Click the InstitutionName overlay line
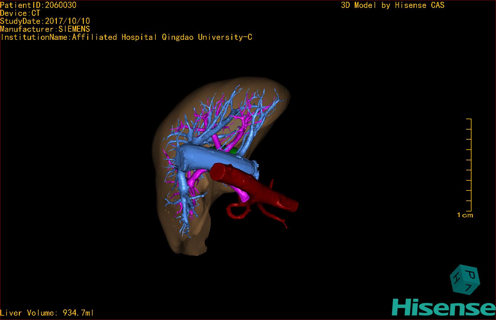Screen dimensions: 496x320 point(126,37)
